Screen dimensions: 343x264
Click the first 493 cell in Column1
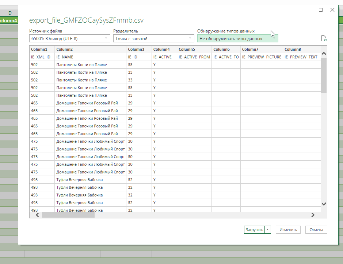[x=42, y=180]
